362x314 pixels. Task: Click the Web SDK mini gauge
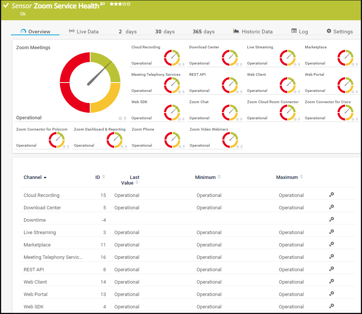point(172,113)
